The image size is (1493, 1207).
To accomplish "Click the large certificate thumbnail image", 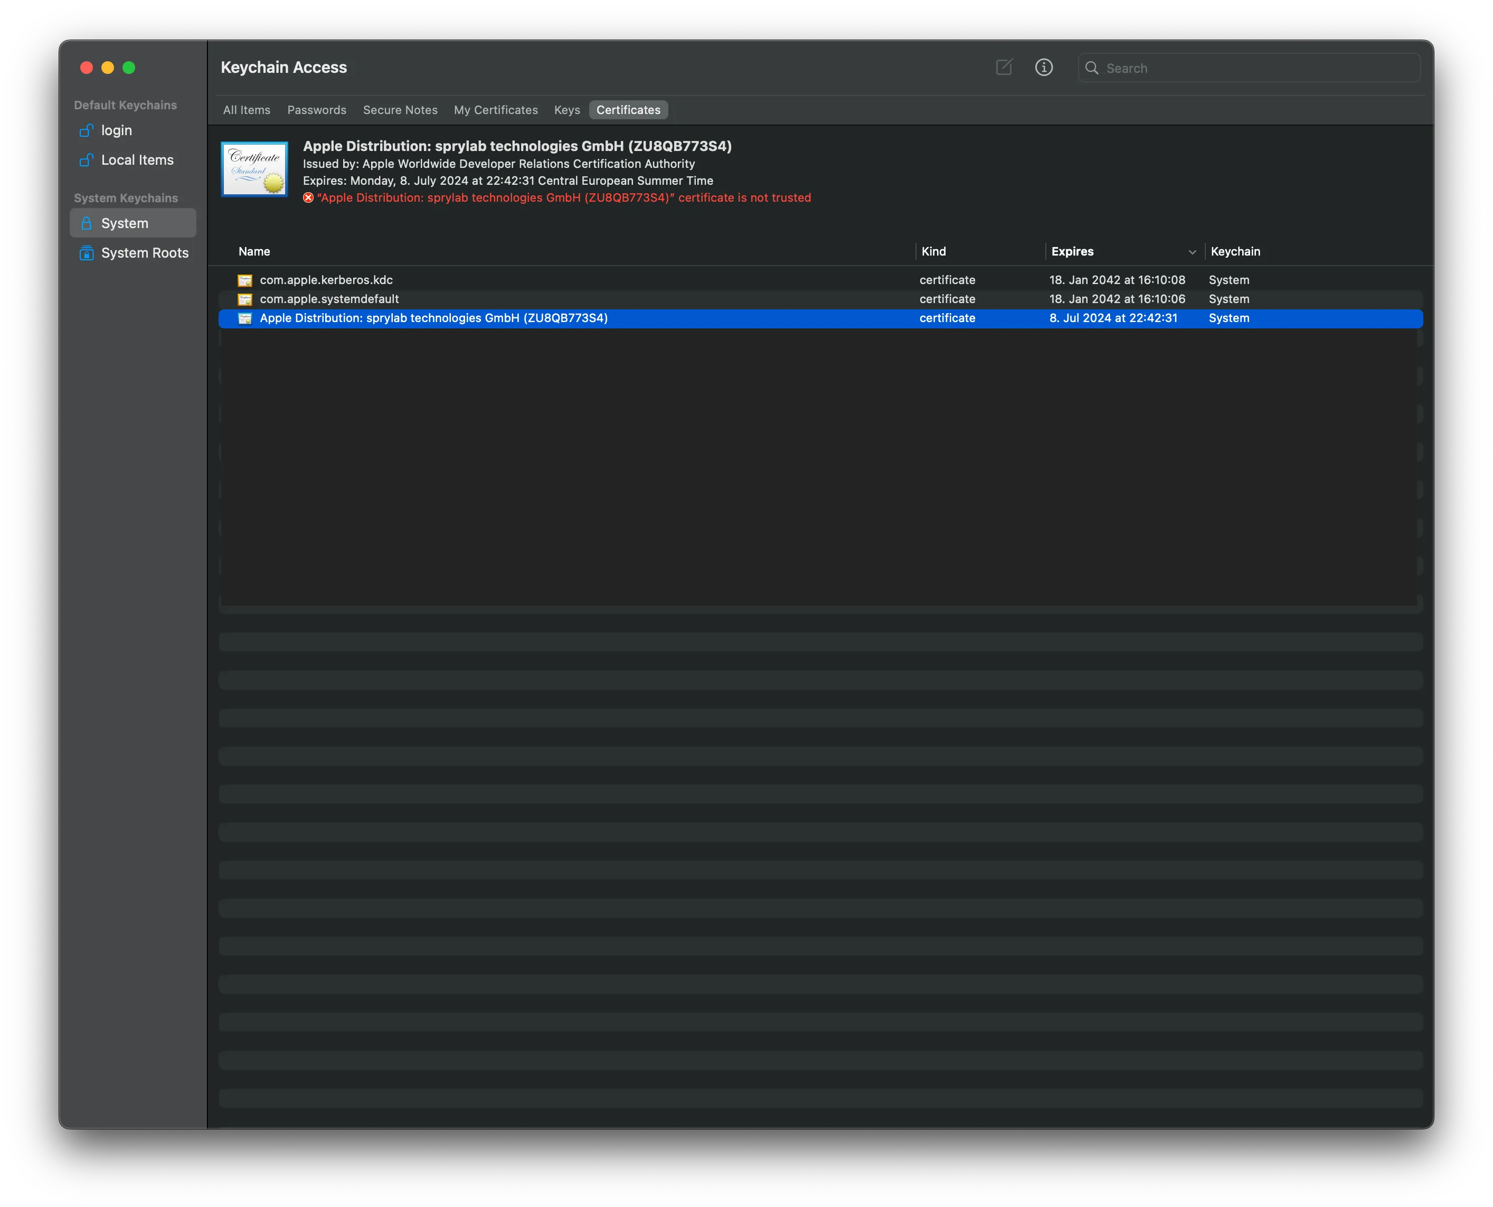I will 254,169.
